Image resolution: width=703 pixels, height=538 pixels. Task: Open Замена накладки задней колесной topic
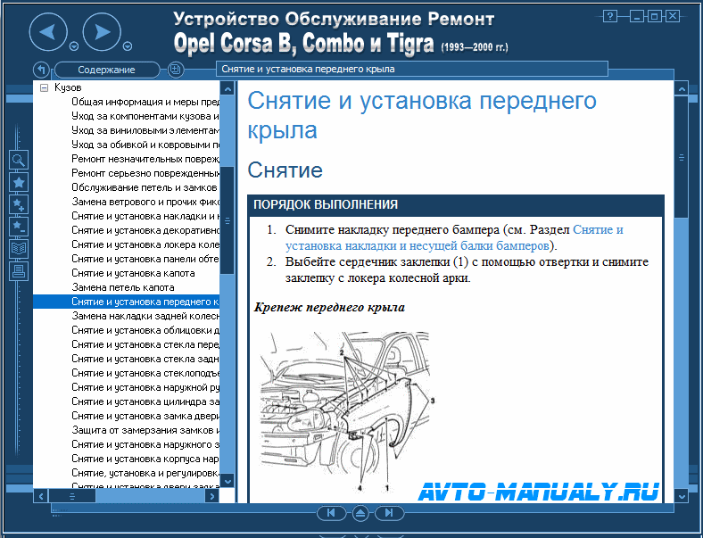(x=145, y=316)
